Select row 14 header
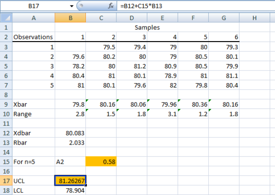This screenshot has width=275, height=195. click(6, 152)
